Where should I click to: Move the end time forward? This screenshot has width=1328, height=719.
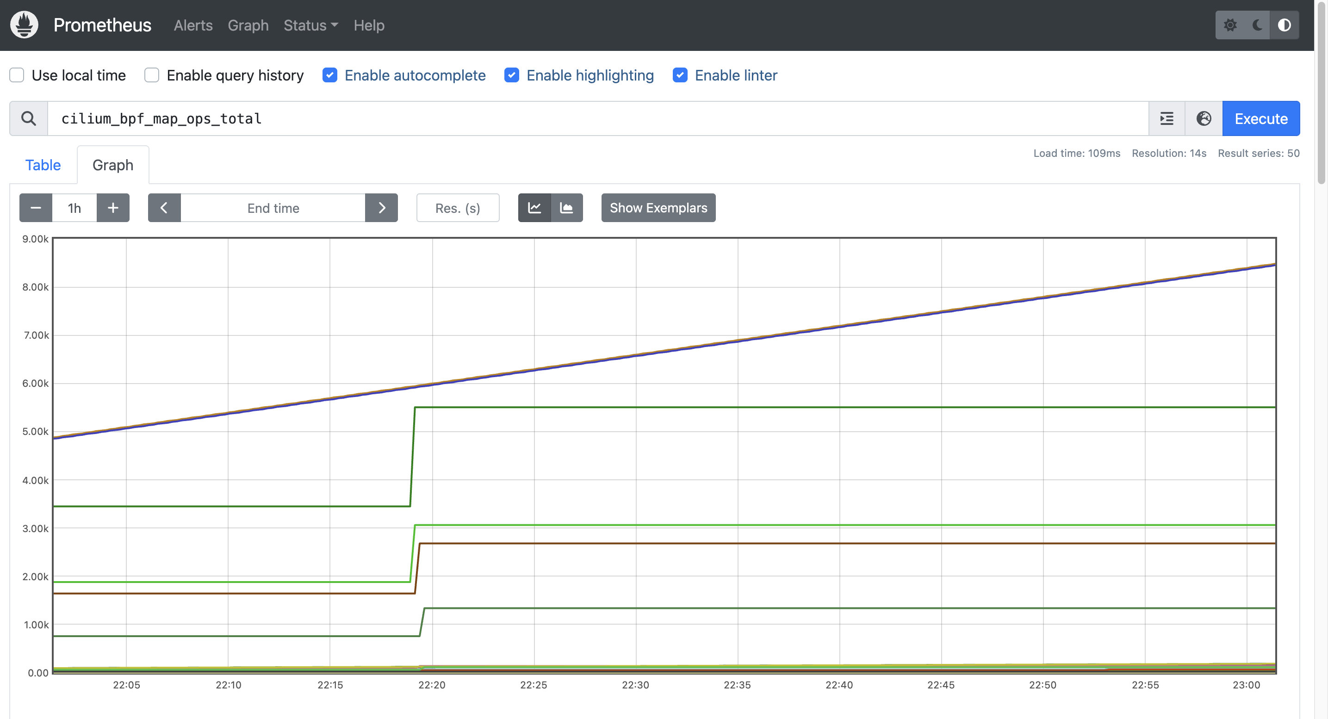pos(381,208)
